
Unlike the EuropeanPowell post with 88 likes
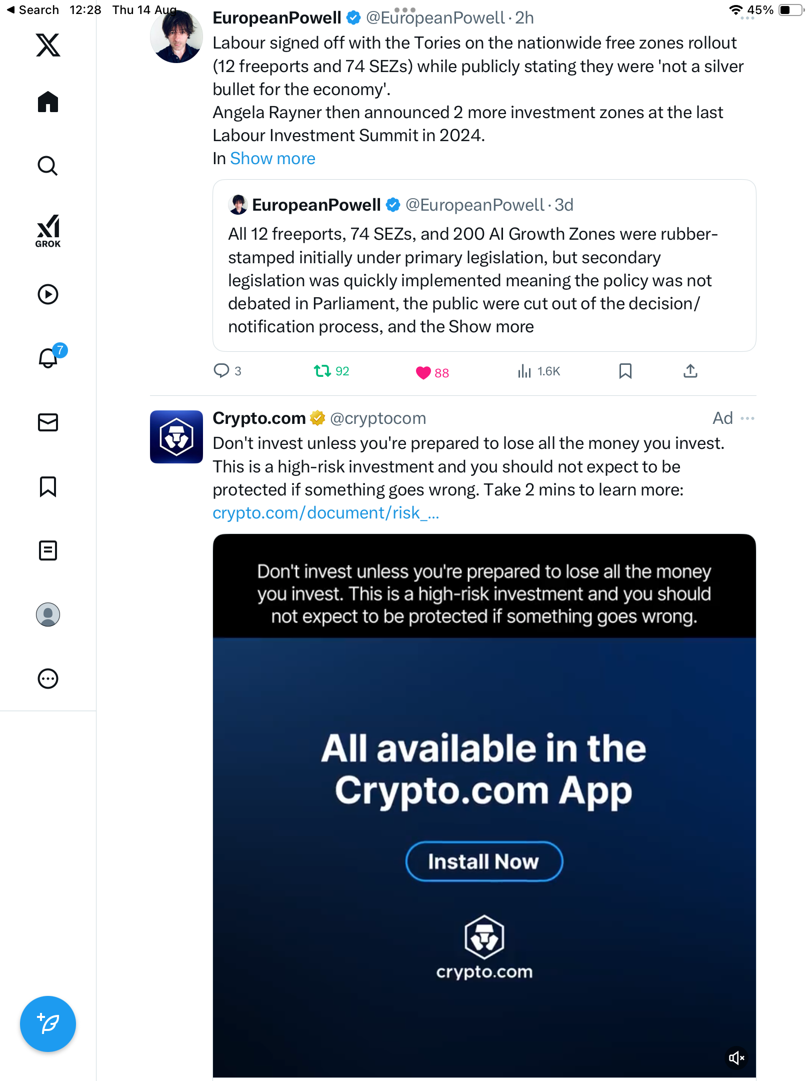point(423,372)
